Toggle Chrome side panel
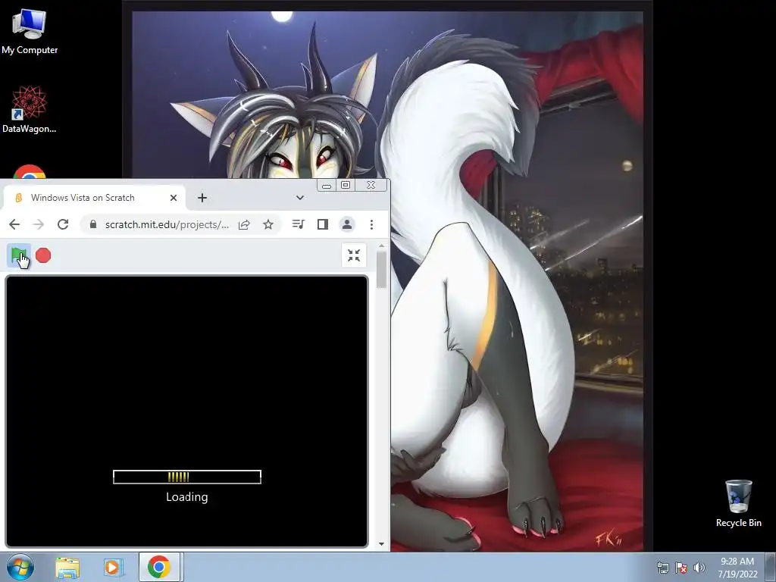This screenshot has height=582, width=776. (323, 224)
